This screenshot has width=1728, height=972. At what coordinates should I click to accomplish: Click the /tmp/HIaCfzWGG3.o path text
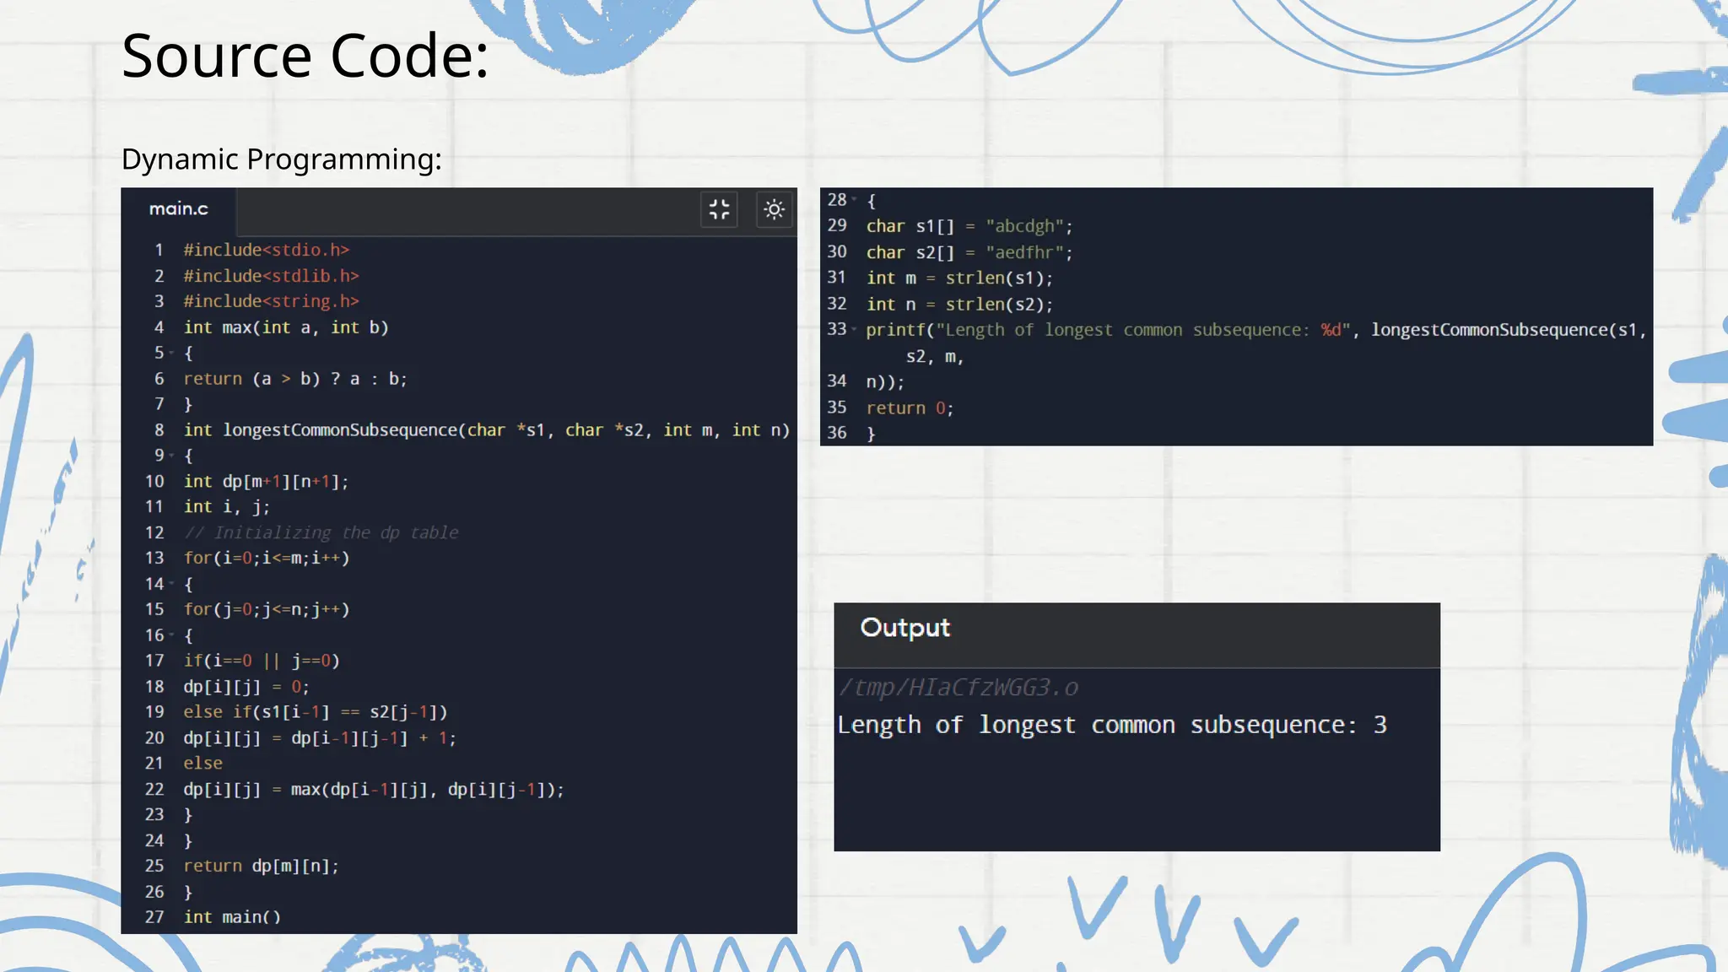pyautogui.click(x=958, y=688)
